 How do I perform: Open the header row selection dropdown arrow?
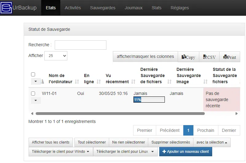coord(36,81)
